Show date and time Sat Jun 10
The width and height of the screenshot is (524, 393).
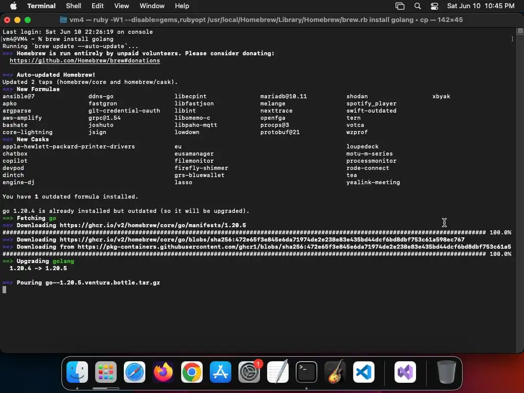[481, 6]
